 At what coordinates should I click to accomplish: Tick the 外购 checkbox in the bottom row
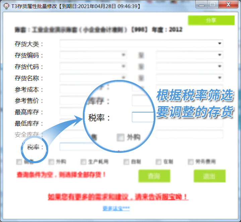(51, 162)
